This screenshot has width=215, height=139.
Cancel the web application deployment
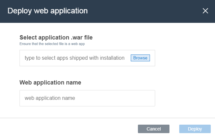(x=154, y=129)
